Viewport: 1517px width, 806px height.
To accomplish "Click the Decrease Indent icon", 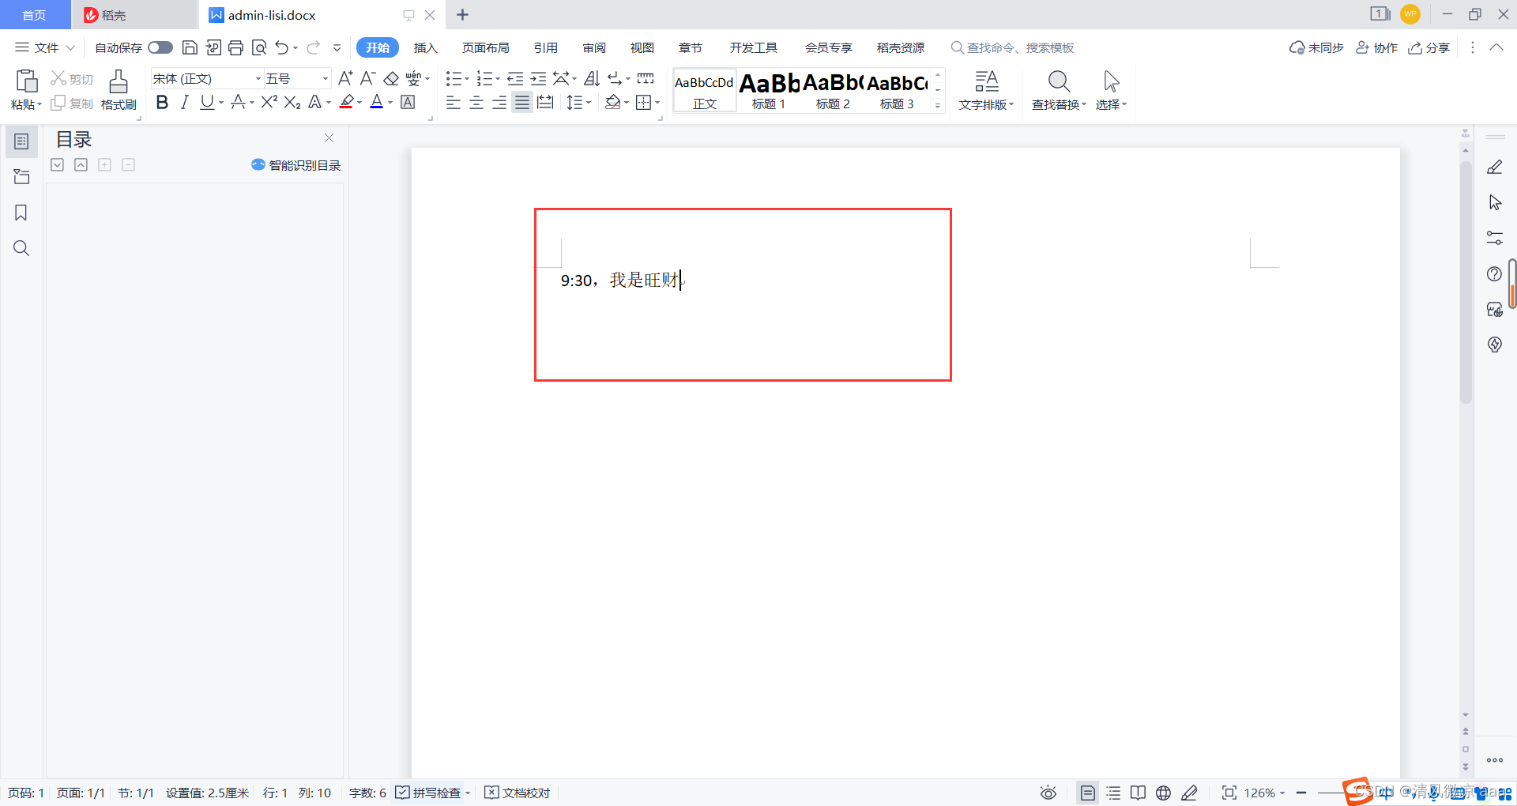I will (x=515, y=78).
